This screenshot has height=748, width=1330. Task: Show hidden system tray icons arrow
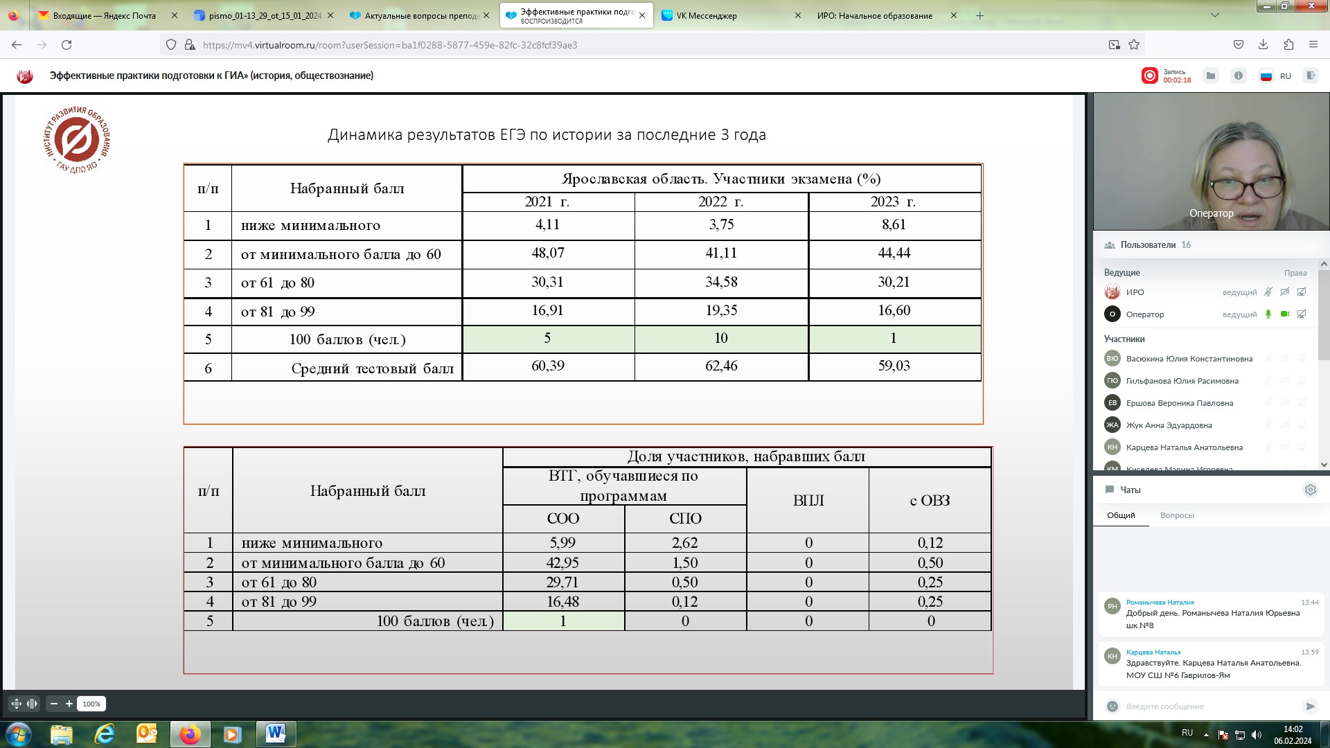coord(1206,734)
